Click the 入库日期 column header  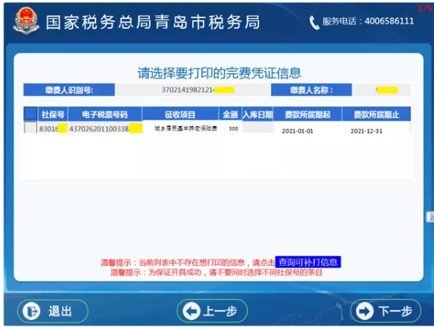(x=257, y=114)
